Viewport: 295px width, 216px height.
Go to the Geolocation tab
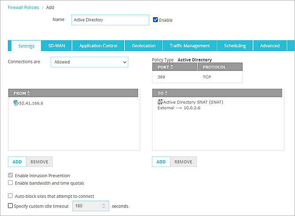(x=144, y=46)
